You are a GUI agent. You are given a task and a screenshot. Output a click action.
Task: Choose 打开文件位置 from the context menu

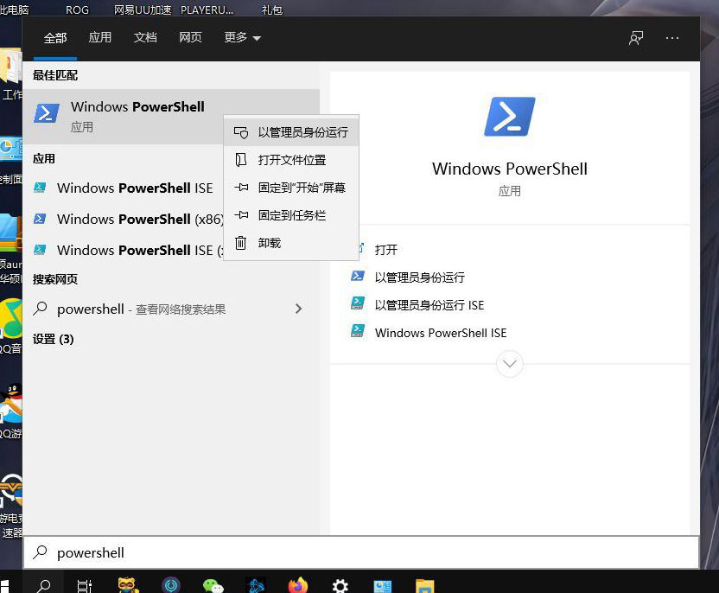pos(290,160)
